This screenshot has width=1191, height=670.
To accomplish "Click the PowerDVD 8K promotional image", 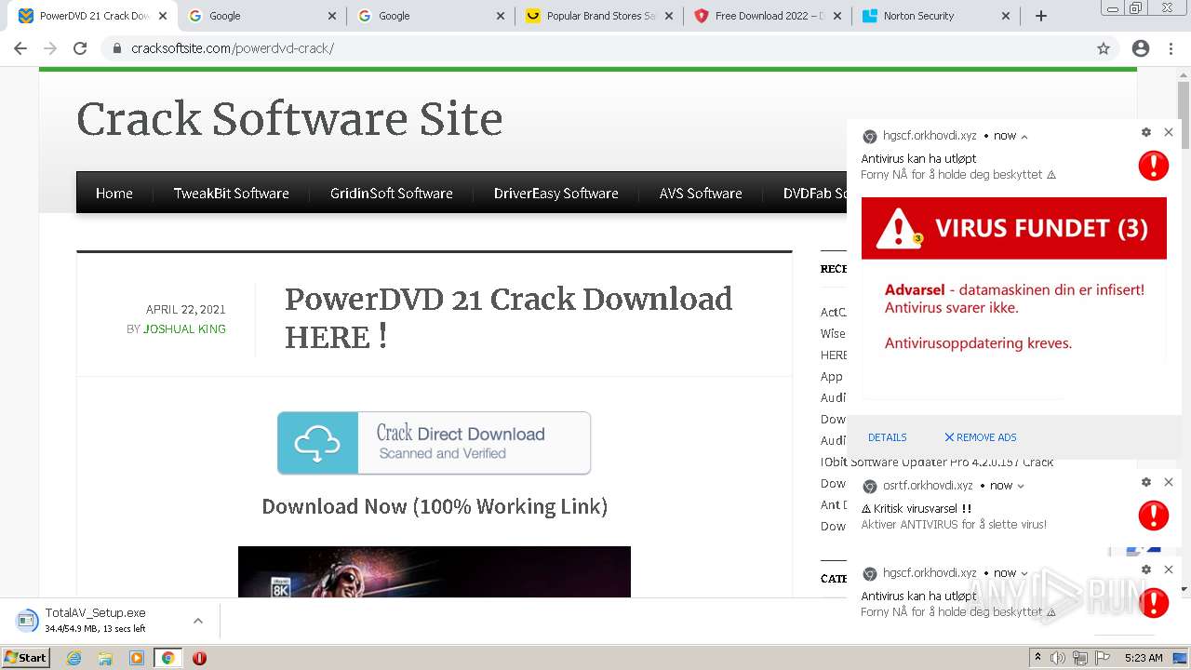I will pyautogui.click(x=435, y=571).
